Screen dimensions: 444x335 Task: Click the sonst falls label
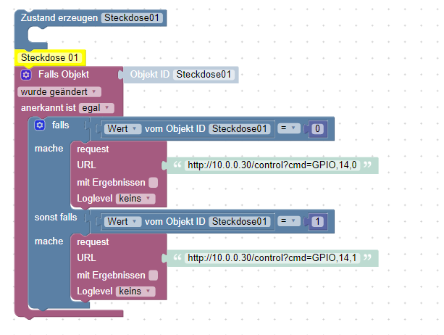(x=56, y=218)
